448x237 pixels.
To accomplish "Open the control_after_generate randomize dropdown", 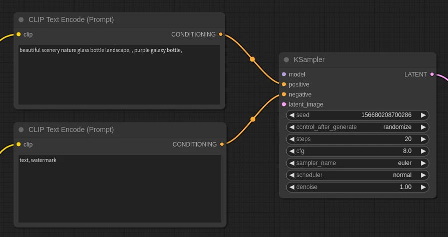I will [x=357, y=127].
